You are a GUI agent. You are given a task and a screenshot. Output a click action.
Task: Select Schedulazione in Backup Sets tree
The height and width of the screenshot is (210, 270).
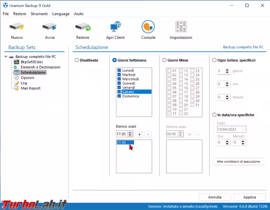coord(33,72)
